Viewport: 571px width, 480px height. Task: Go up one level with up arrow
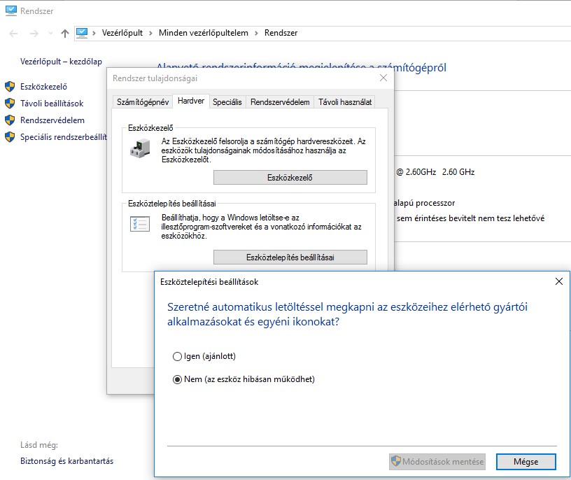(x=65, y=34)
